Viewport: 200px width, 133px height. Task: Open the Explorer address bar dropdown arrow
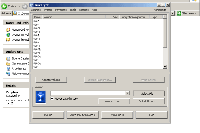[173, 13]
